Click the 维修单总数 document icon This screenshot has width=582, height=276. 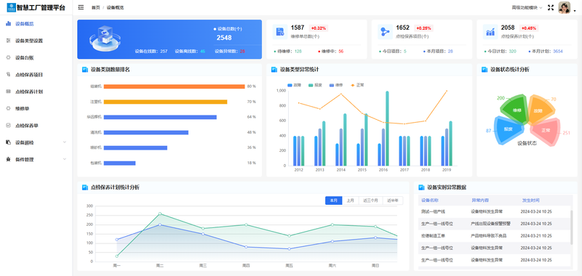tap(280, 32)
